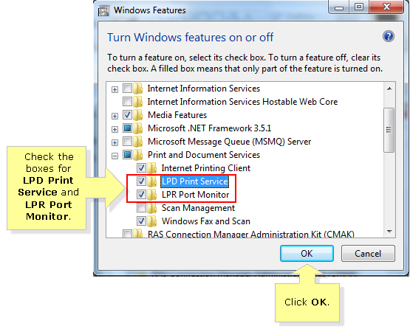The width and height of the screenshot is (410, 329).
Task: Click the Microsoft .NET Framework 3.5.1 folder icon
Action: tap(138, 128)
